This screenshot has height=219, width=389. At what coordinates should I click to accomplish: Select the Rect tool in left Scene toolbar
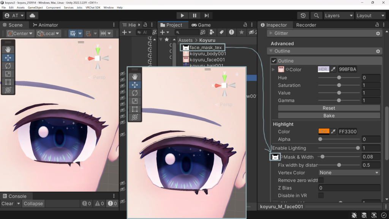[x=8, y=82]
